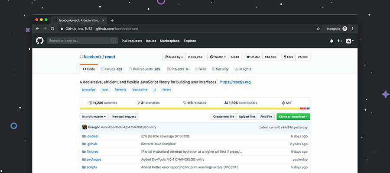Click the .circleci folder icon
Screen dimensions: 390x173
84,136
